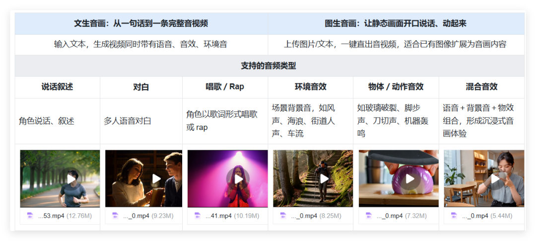Click the 图生音画 header cell
This screenshot has width=536, height=241.
click(396, 23)
